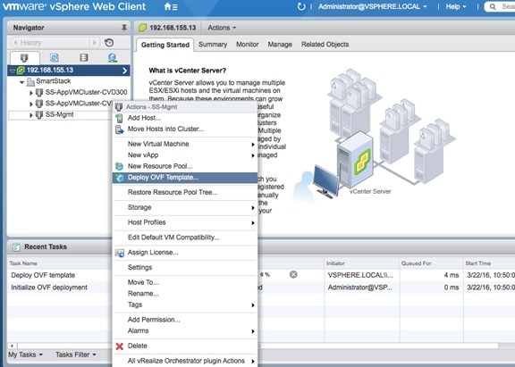Switch to Related Objects tab
The height and width of the screenshot is (367, 515).
(325, 45)
